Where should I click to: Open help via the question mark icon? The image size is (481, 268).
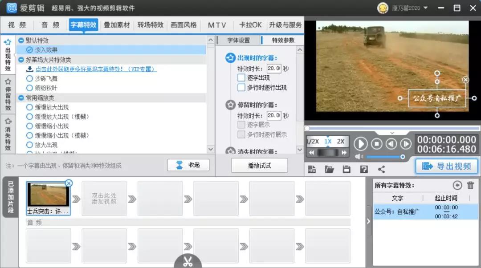click(x=363, y=169)
